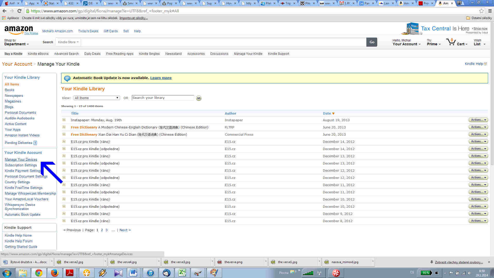
Task: Open the Kindle eBooks menu item
Action: click(38, 54)
